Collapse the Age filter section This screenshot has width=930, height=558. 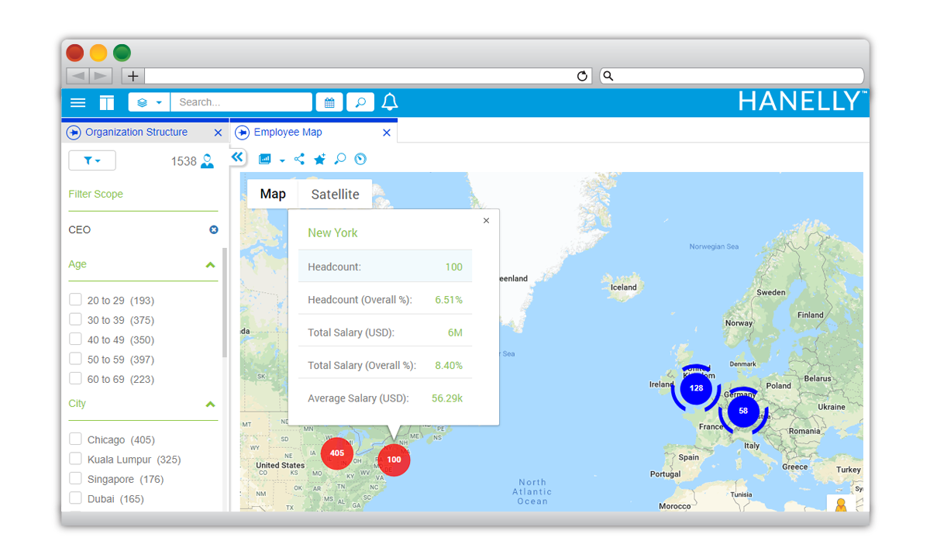[x=210, y=265]
